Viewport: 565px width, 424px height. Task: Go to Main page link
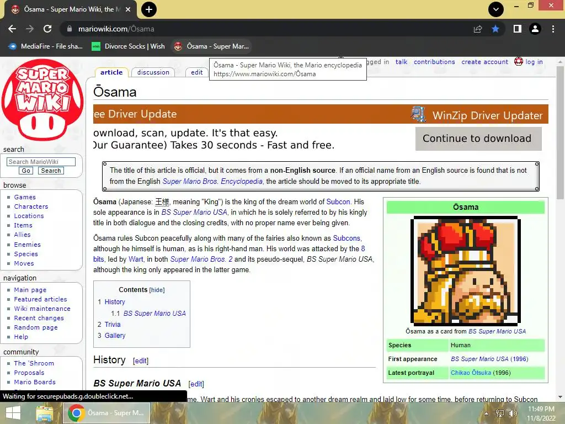pyautogui.click(x=30, y=290)
